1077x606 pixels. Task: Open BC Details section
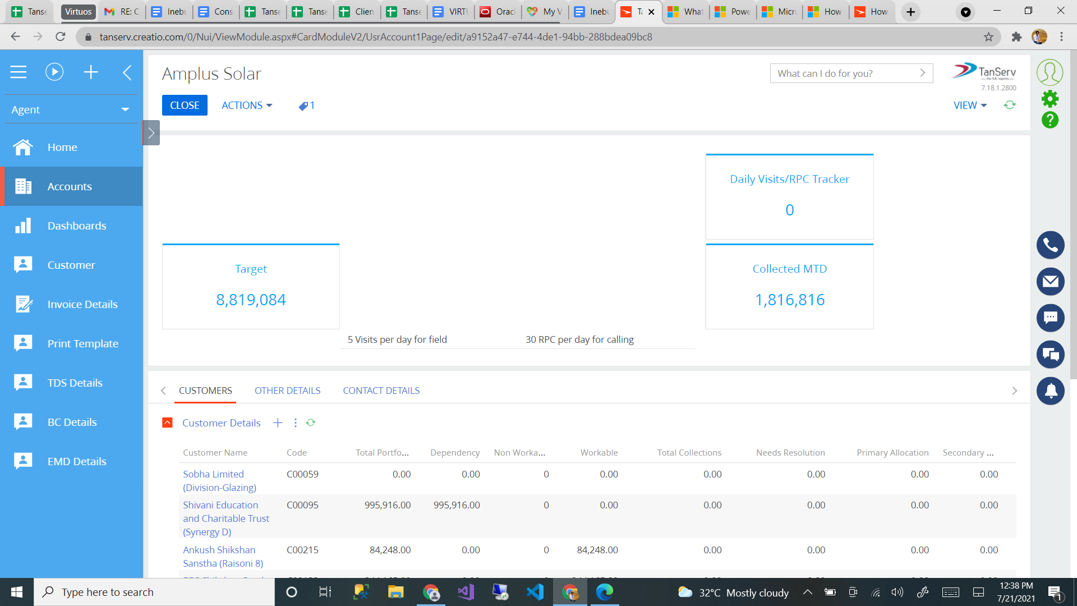point(72,422)
